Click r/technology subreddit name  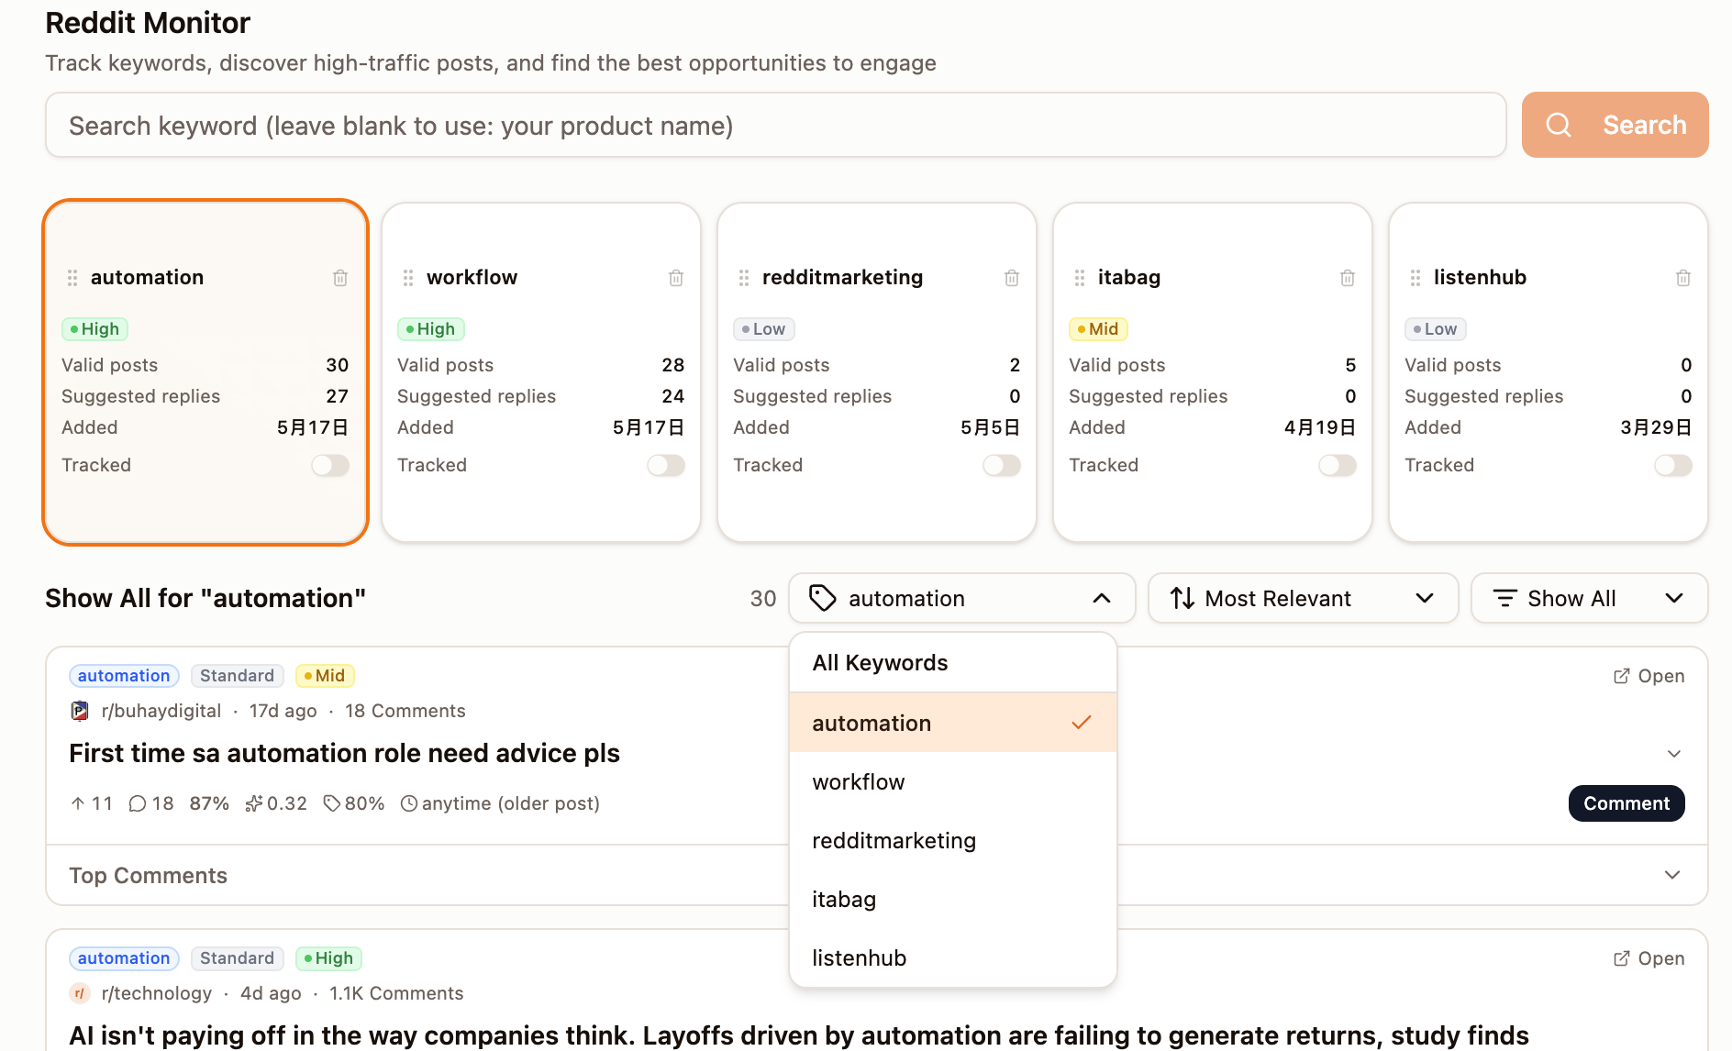(157, 993)
